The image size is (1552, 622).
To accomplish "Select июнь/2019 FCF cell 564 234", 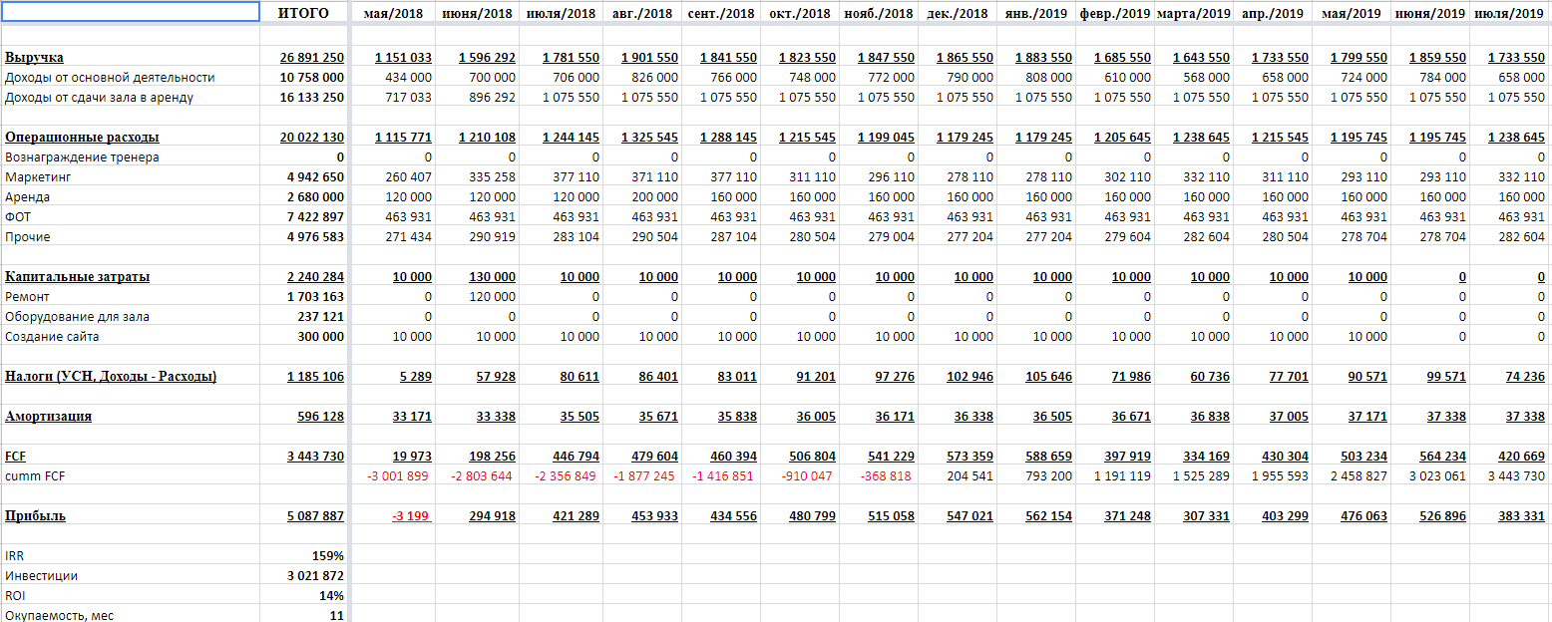I will (x=1430, y=457).
